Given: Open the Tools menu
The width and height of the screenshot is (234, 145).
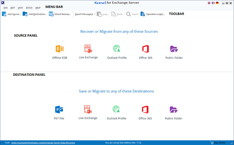Looking at the screenshot, I should point(29,8).
